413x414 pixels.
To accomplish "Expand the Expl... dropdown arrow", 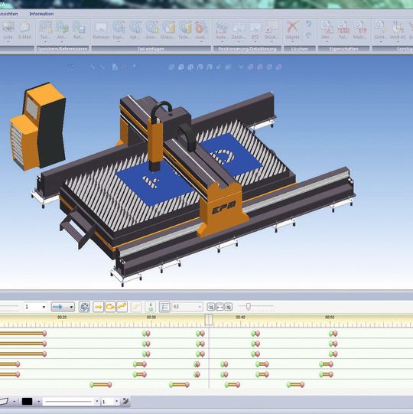I will 119,42.
